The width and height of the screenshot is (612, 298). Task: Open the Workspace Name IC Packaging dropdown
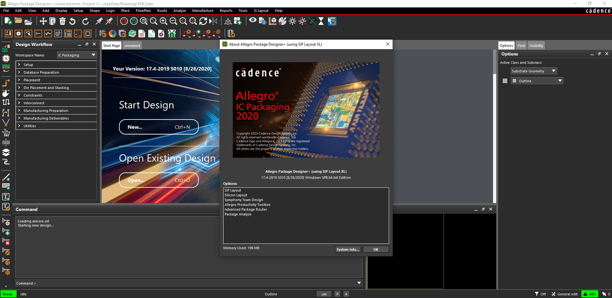tap(77, 55)
